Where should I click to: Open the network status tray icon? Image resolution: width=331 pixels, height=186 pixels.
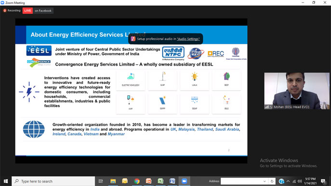tap(294, 181)
